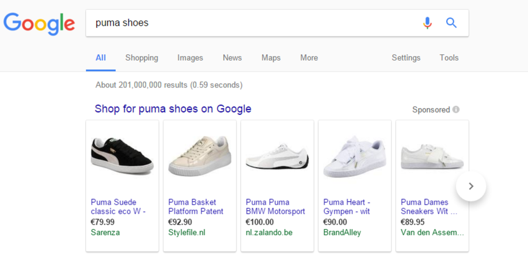Image resolution: width=528 pixels, height=266 pixels.
Task: Switch to the Images tab
Action: tap(190, 58)
